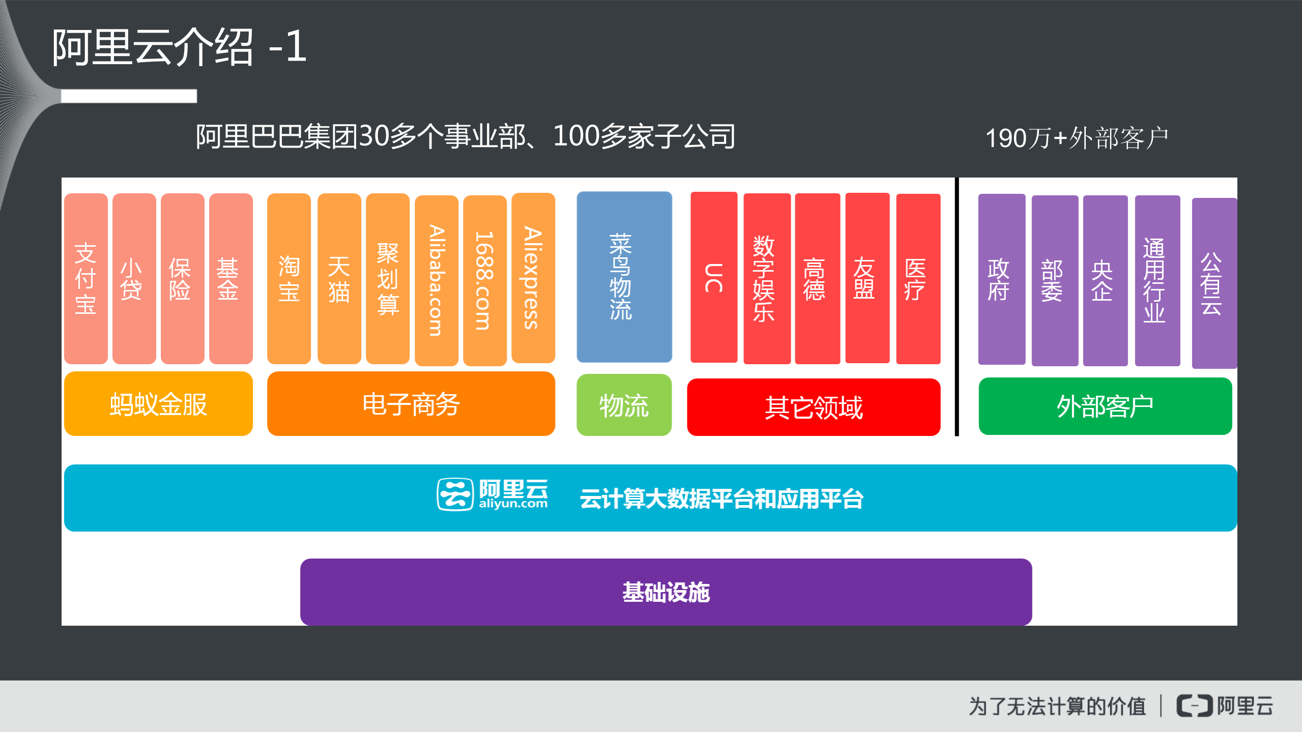Click the purple 基础设施 bar

pos(666,592)
